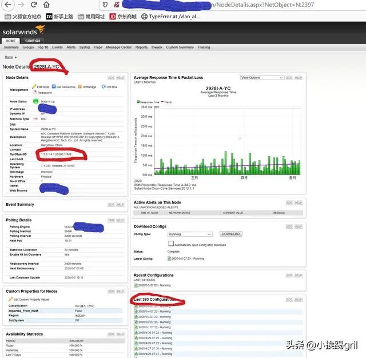
Task: Click the browser Forward arrow
Action: [21, 5]
